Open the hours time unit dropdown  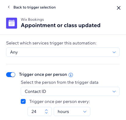tap(72, 111)
